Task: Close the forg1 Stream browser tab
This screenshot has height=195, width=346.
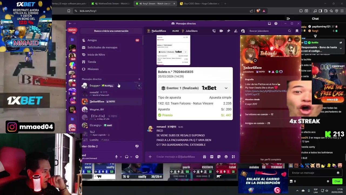Action: click(x=174, y=4)
